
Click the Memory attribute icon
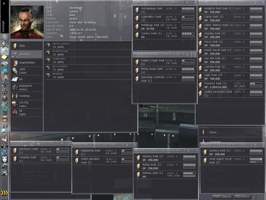click(x=48, y=76)
